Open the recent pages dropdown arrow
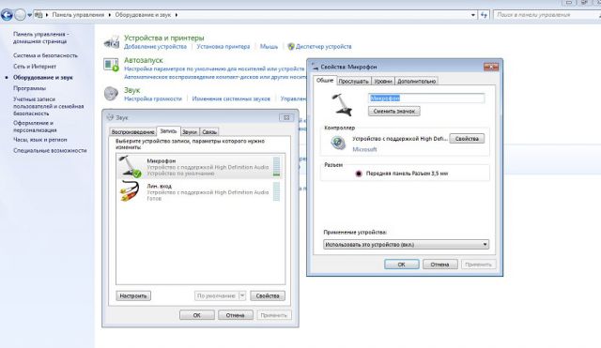 (29, 15)
